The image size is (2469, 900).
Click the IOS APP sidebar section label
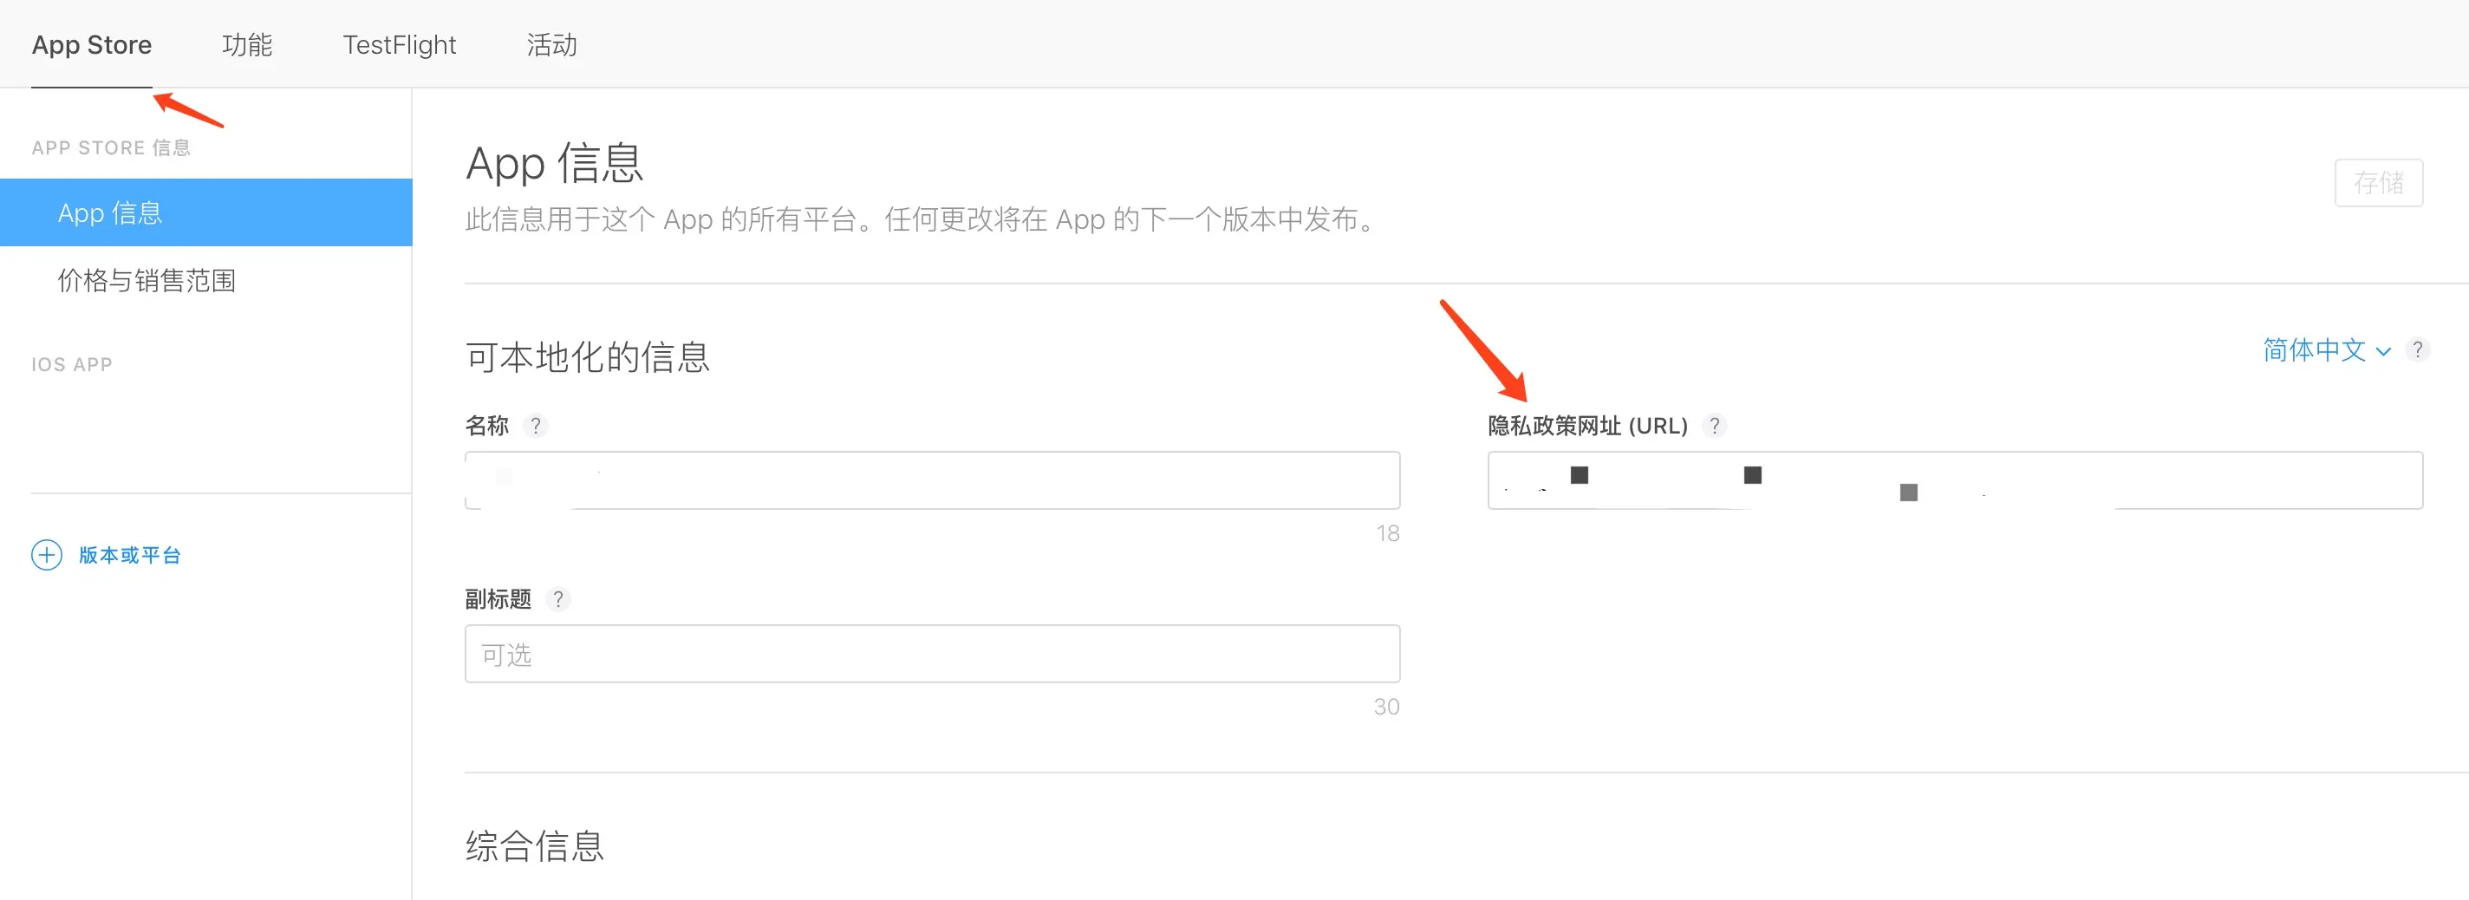pyautogui.click(x=72, y=364)
